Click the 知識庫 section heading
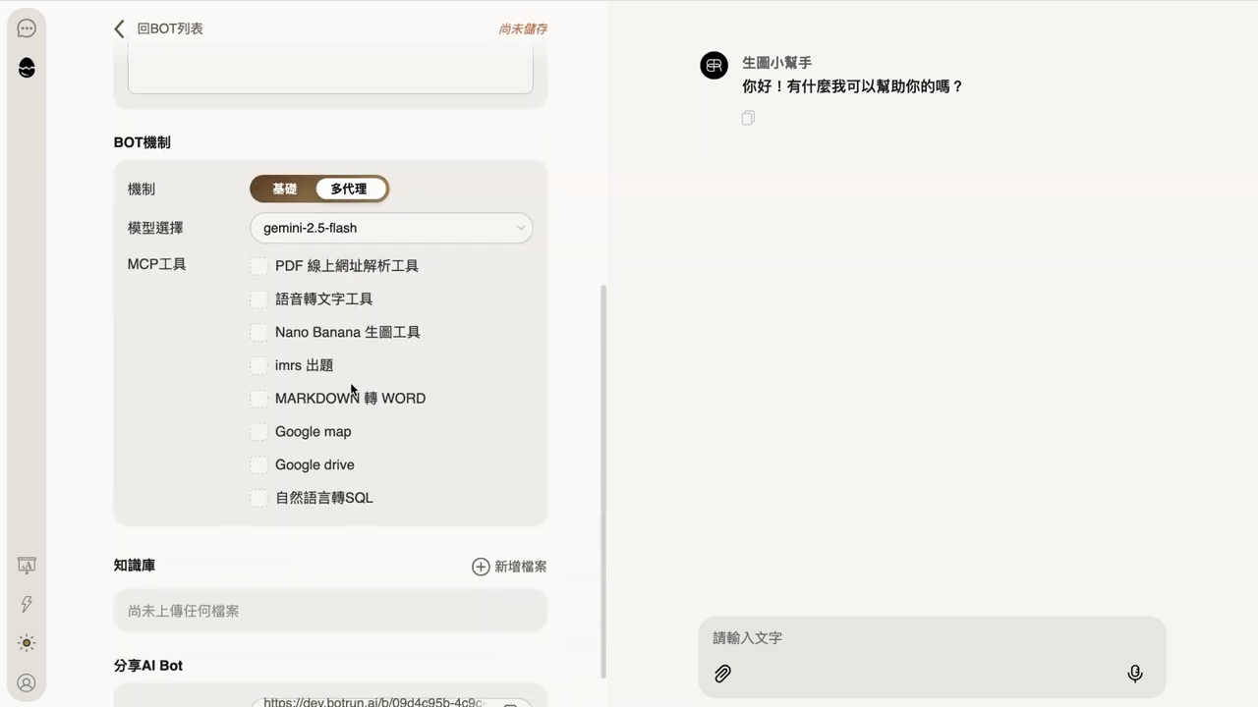 (135, 566)
